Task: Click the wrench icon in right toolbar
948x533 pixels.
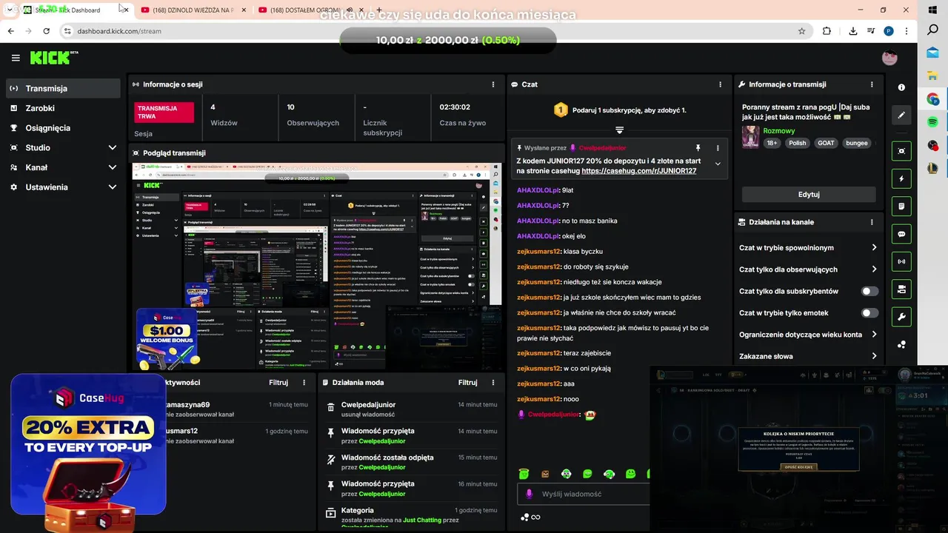Action: pyautogui.click(x=901, y=317)
